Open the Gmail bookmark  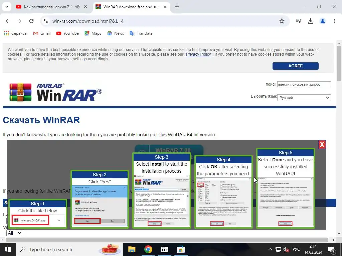[42, 33]
